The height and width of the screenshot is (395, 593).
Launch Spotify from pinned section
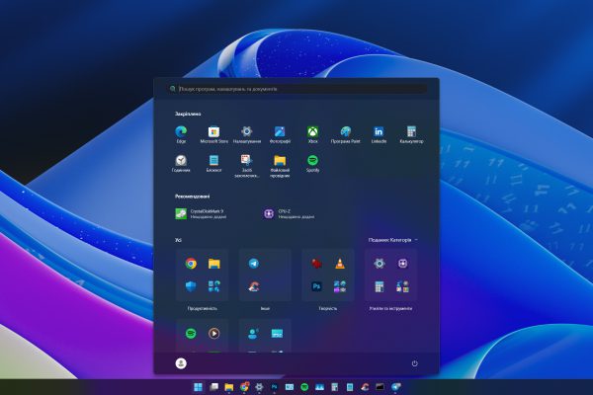(x=312, y=161)
